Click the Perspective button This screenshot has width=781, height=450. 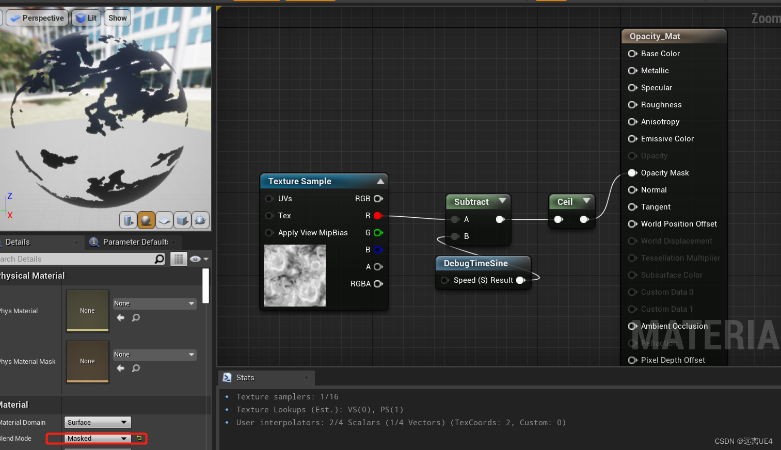tap(37, 18)
